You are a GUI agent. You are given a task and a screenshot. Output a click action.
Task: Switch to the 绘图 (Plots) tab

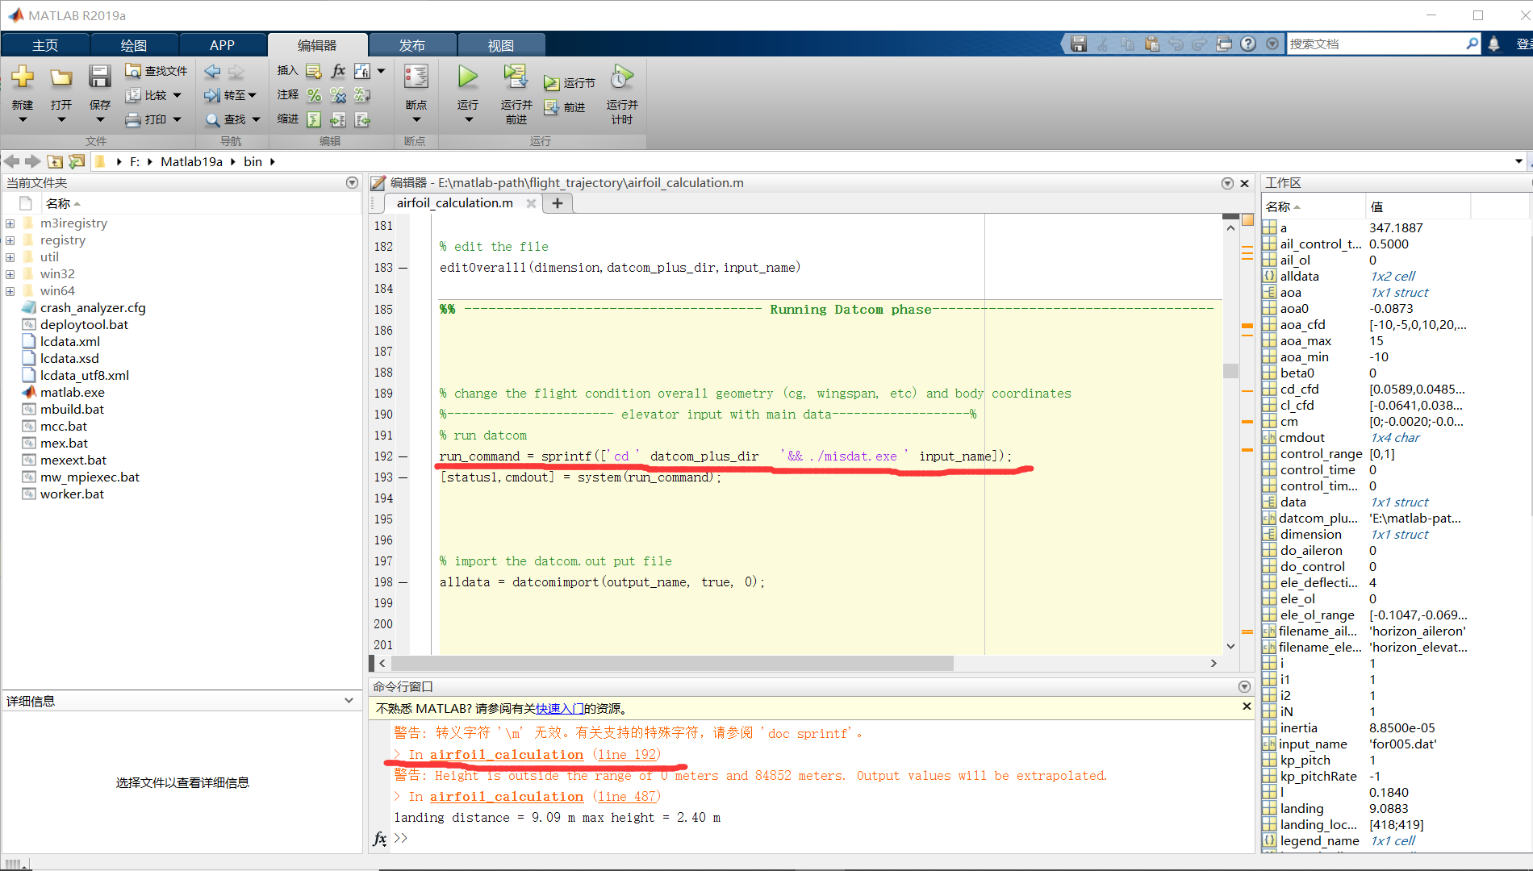point(134,45)
